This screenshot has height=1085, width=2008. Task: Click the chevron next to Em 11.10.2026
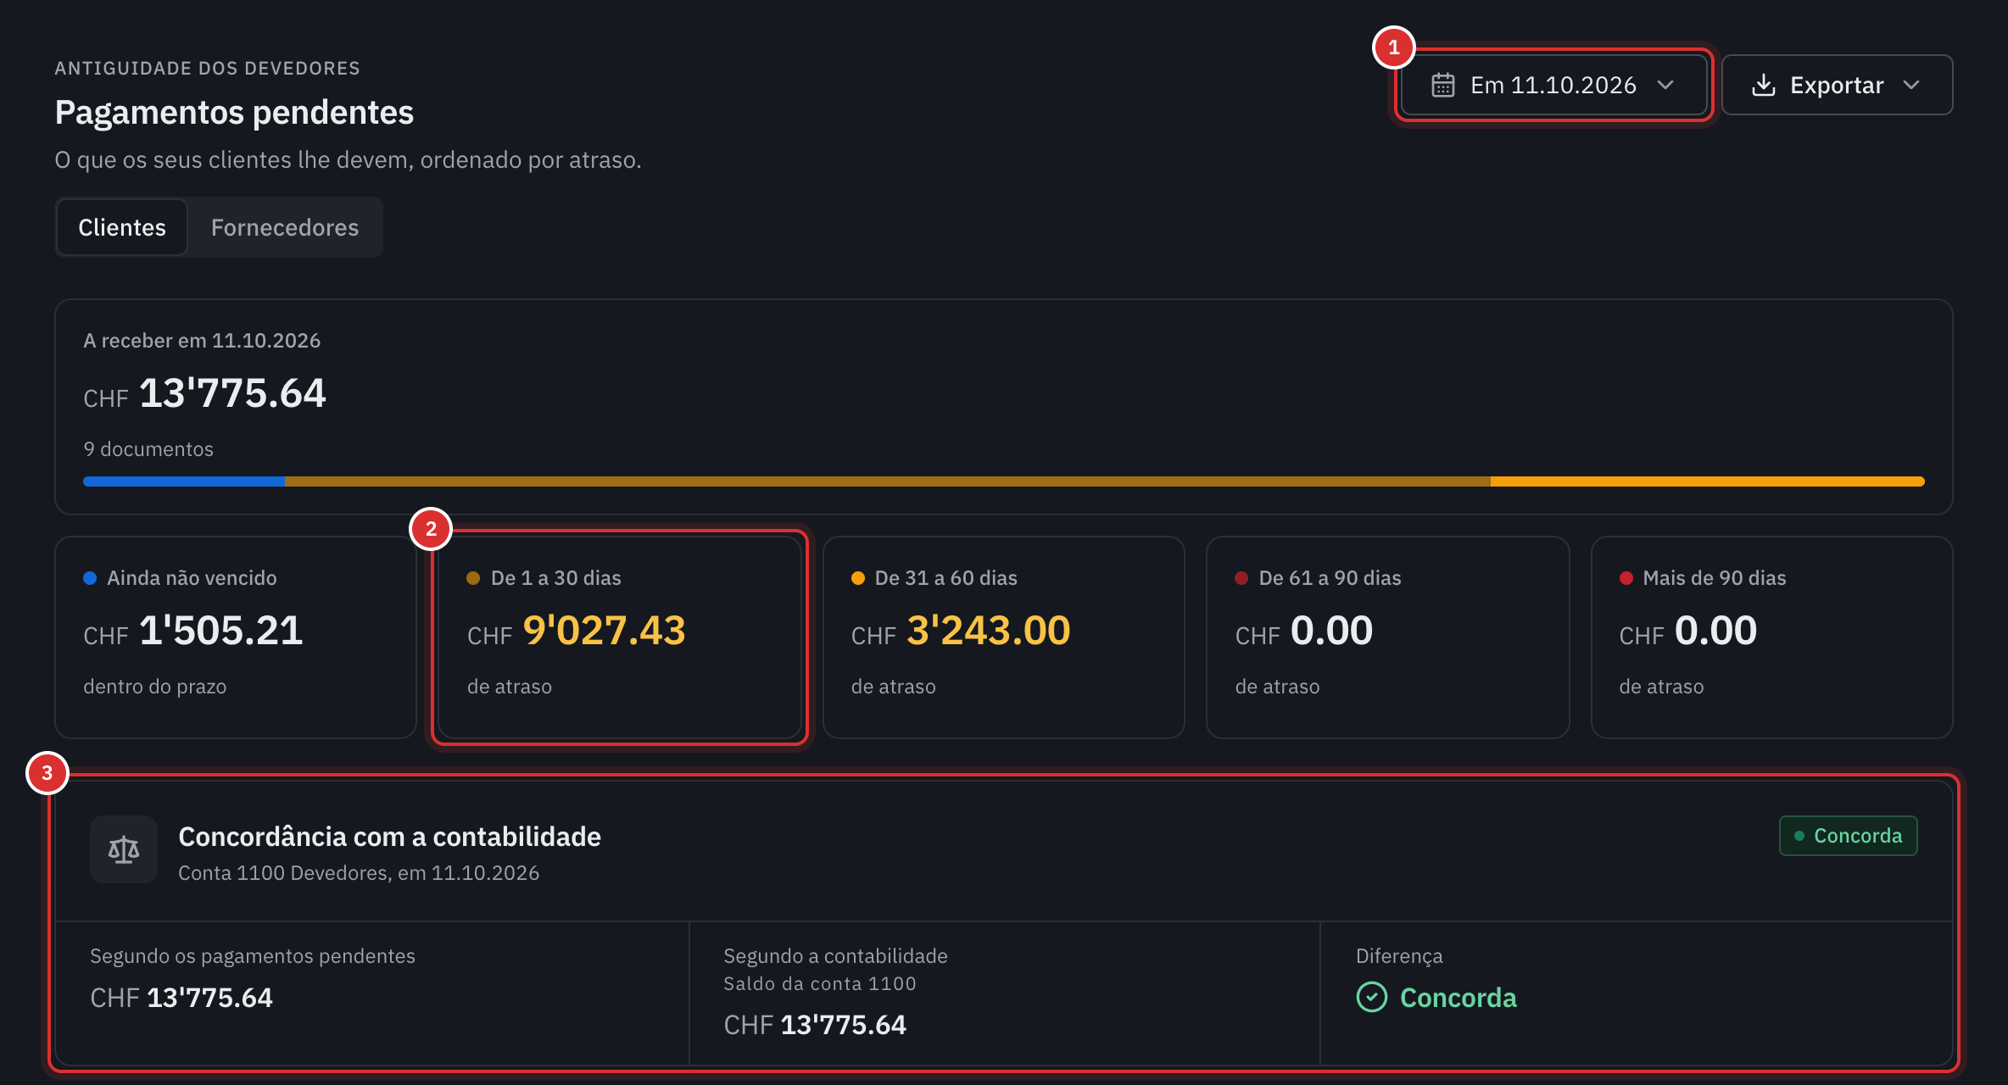click(1665, 85)
